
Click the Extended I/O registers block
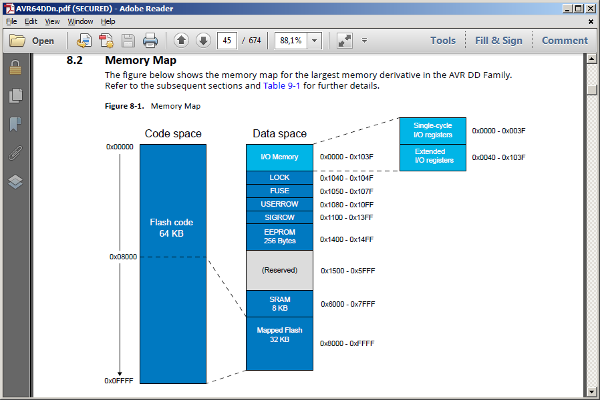point(433,157)
